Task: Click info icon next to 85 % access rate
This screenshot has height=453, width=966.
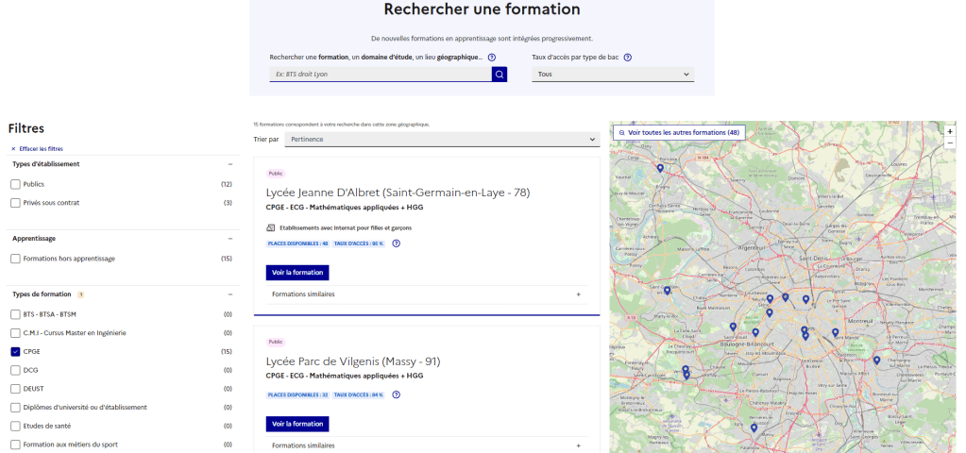Action: 396,243
